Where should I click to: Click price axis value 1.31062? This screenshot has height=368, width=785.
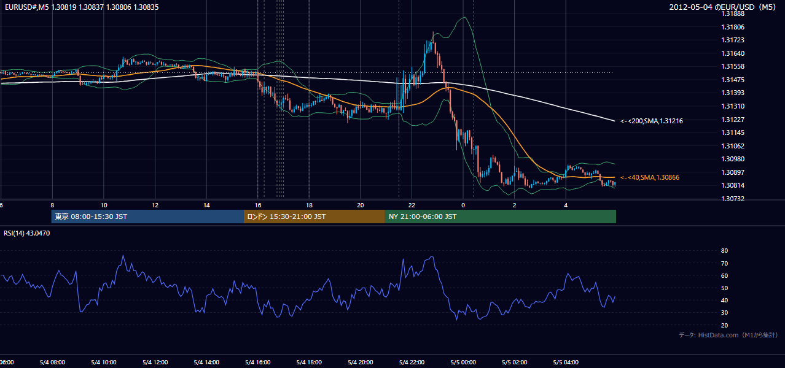(733, 146)
